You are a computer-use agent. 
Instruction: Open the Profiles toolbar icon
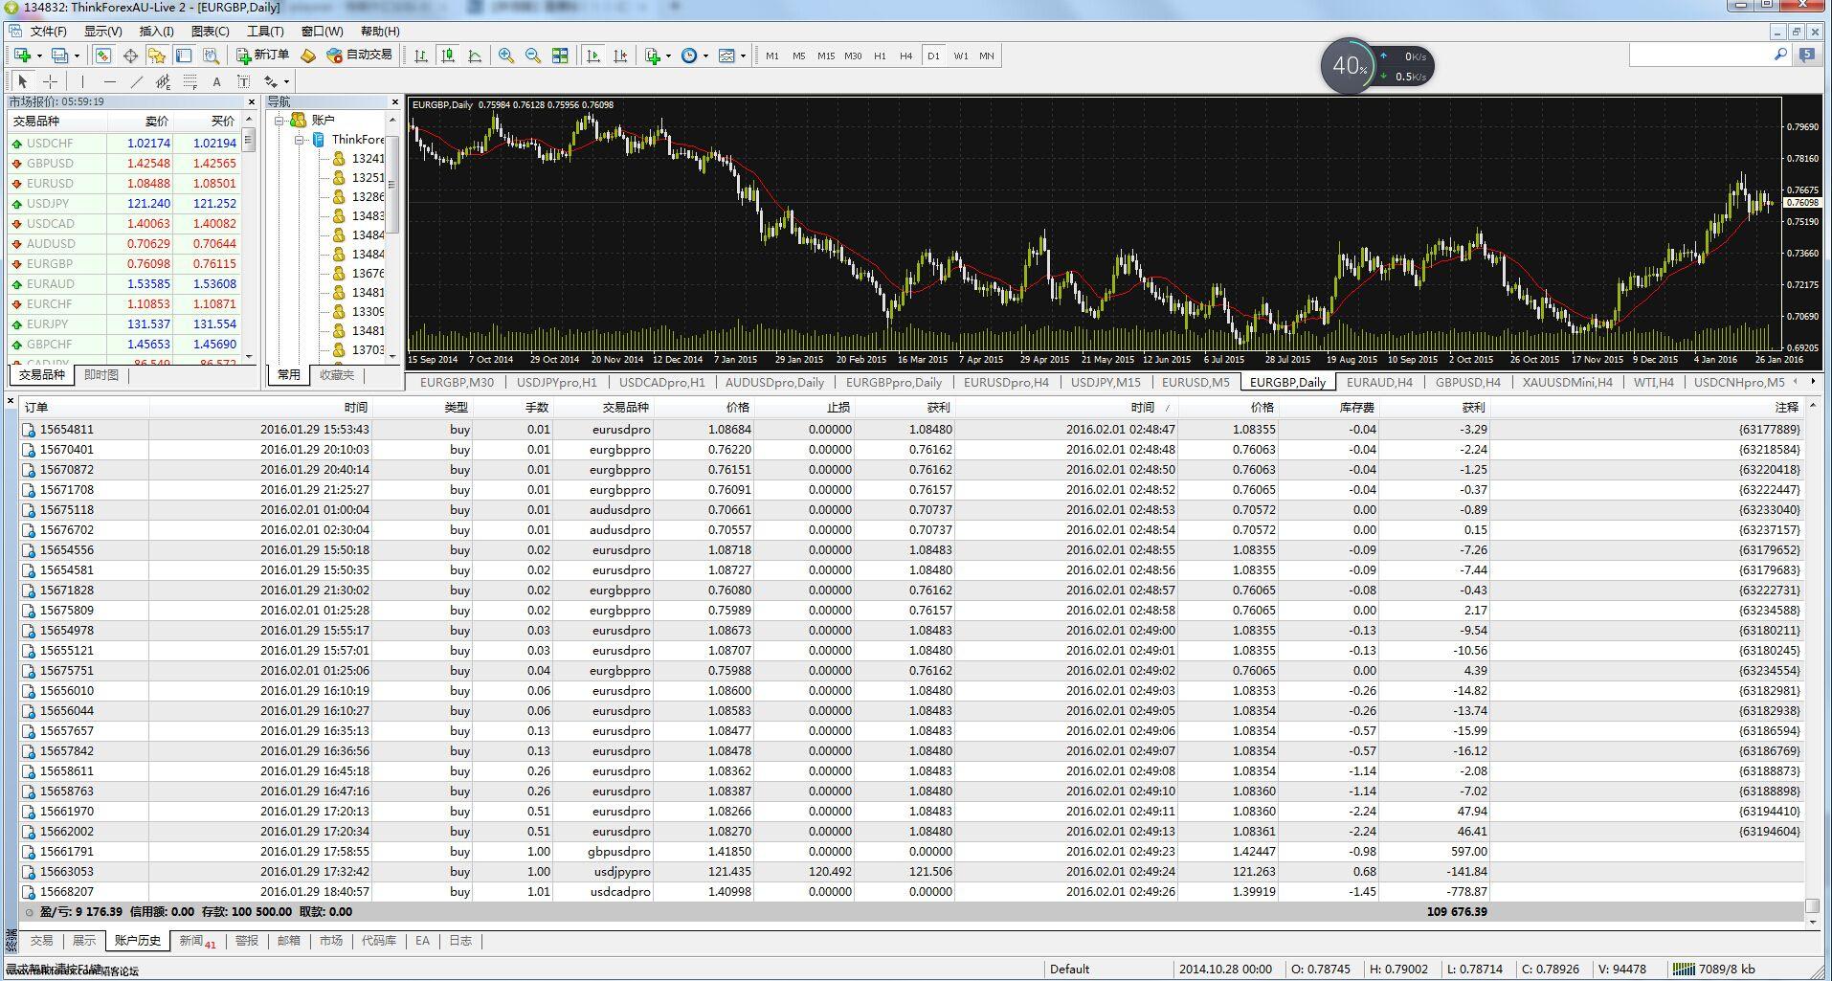59,56
